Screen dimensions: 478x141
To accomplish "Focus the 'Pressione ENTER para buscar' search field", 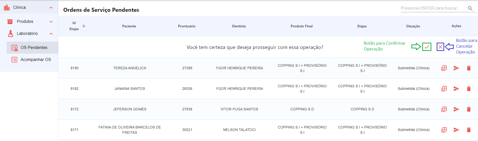I will tap(432, 8).
